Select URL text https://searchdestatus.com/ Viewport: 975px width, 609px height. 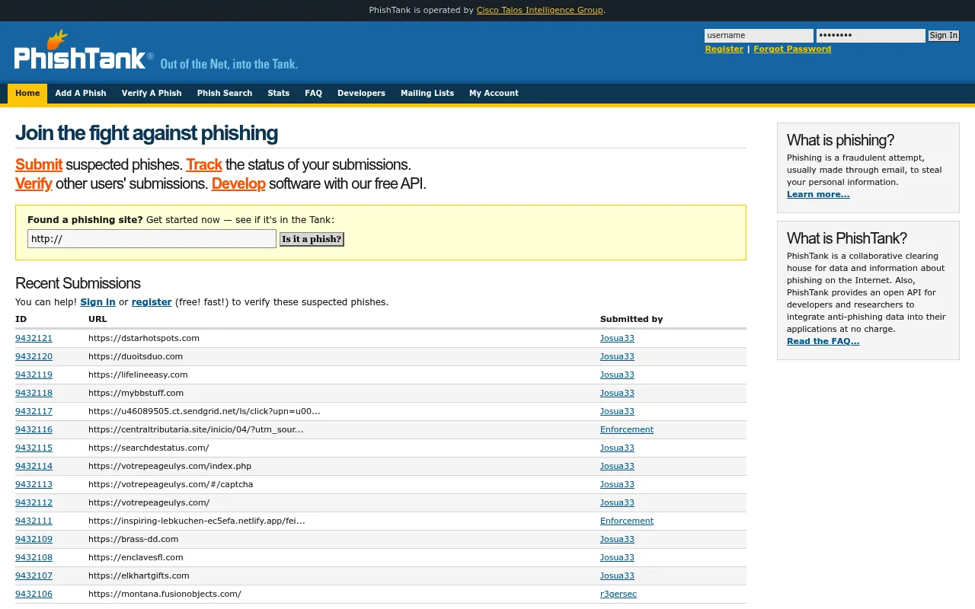149,448
